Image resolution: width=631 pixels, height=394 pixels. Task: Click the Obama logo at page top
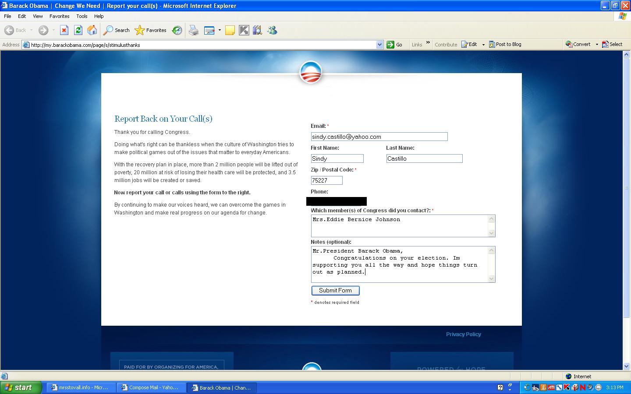coord(311,73)
